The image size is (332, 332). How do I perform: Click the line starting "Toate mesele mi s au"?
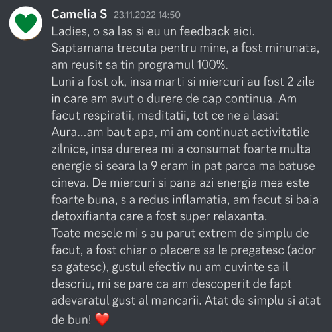point(180,233)
